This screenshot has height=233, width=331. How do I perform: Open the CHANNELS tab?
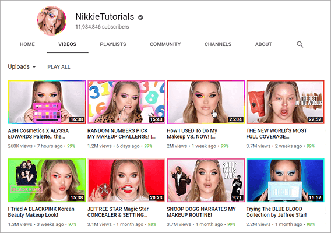point(218,44)
